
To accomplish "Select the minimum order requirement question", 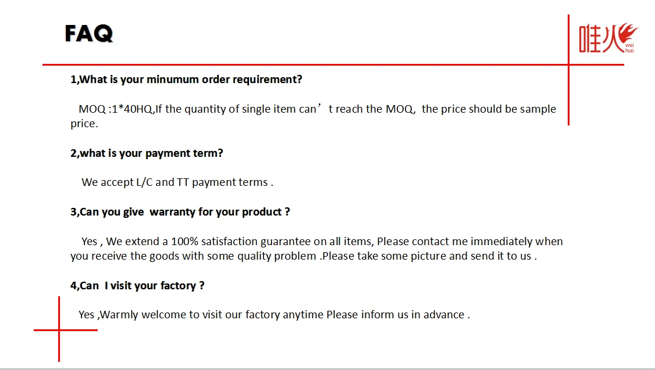I will 186,80.
